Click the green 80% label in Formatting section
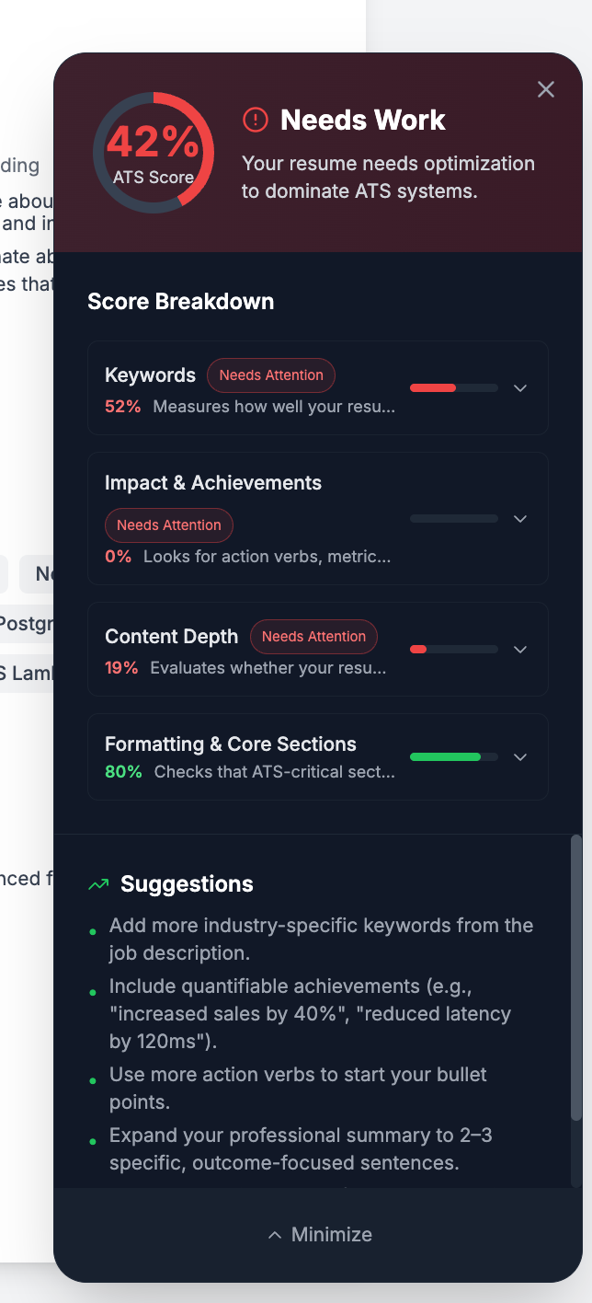This screenshot has width=592, height=1303. pyautogui.click(x=123, y=771)
